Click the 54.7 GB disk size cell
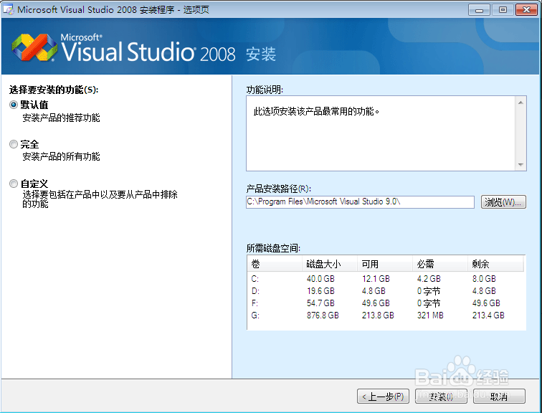This screenshot has width=542, height=413. (x=320, y=303)
